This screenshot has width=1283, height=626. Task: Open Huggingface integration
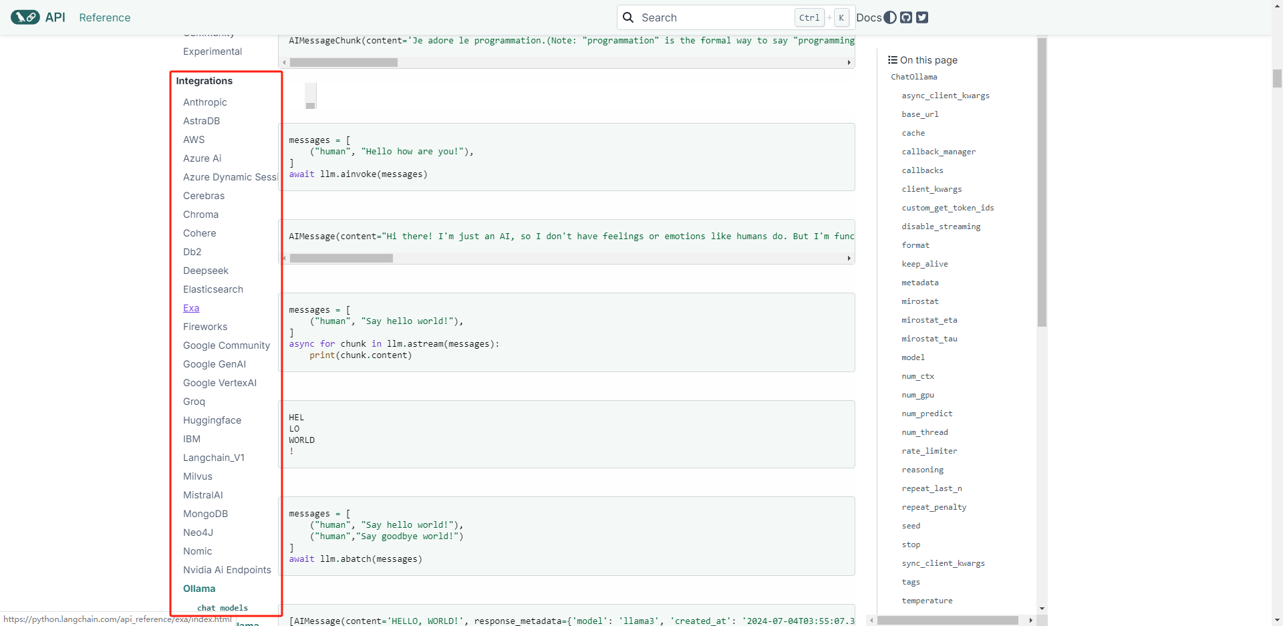tap(212, 420)
